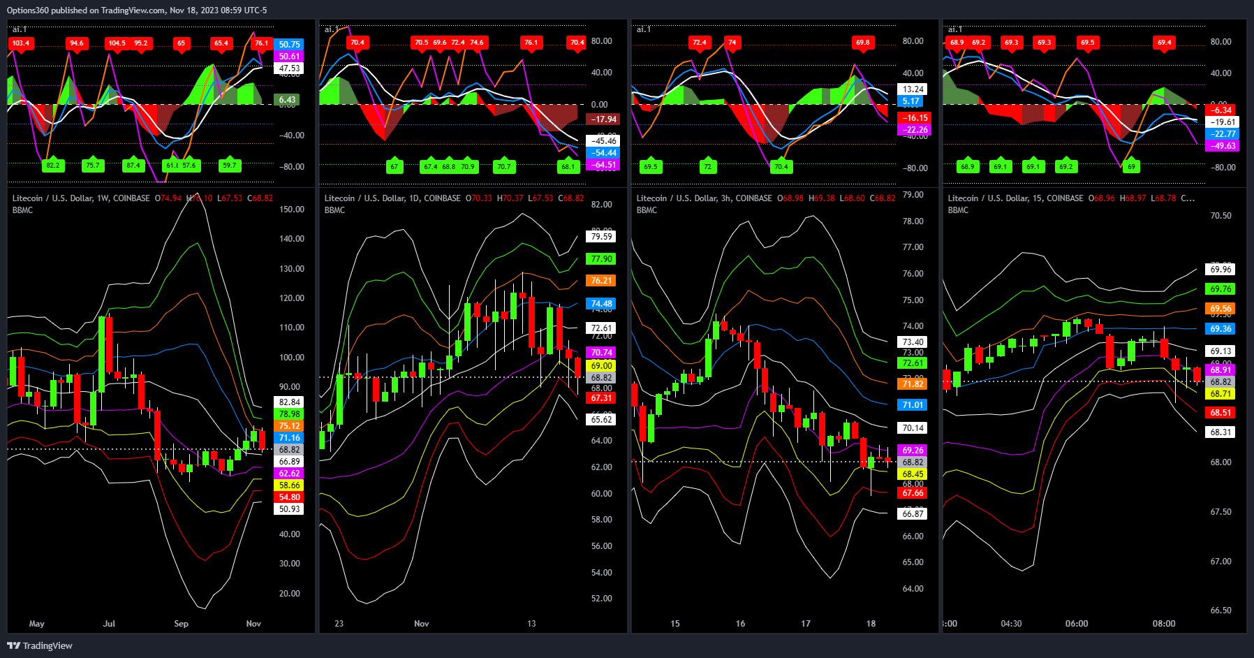Click the green 78.98 band price label

click(289, 414)
